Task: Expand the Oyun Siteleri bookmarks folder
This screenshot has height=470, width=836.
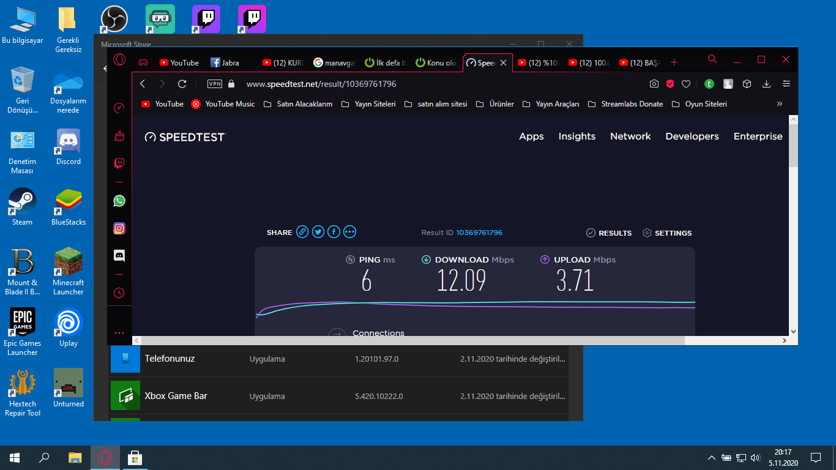Action: pos(700,104)
